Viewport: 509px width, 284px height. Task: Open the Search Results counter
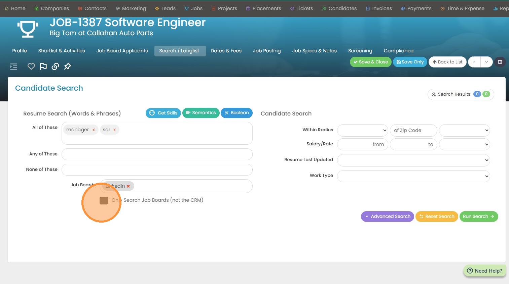pos(461,94)
